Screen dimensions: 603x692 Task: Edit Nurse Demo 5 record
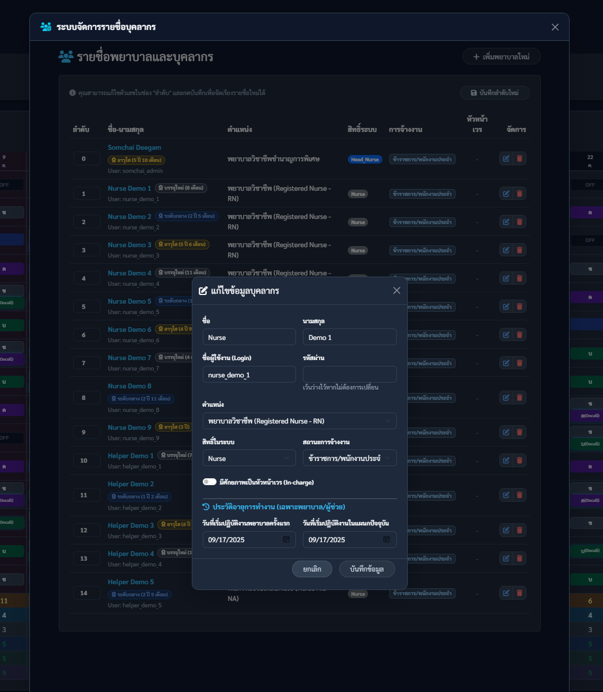506,307
